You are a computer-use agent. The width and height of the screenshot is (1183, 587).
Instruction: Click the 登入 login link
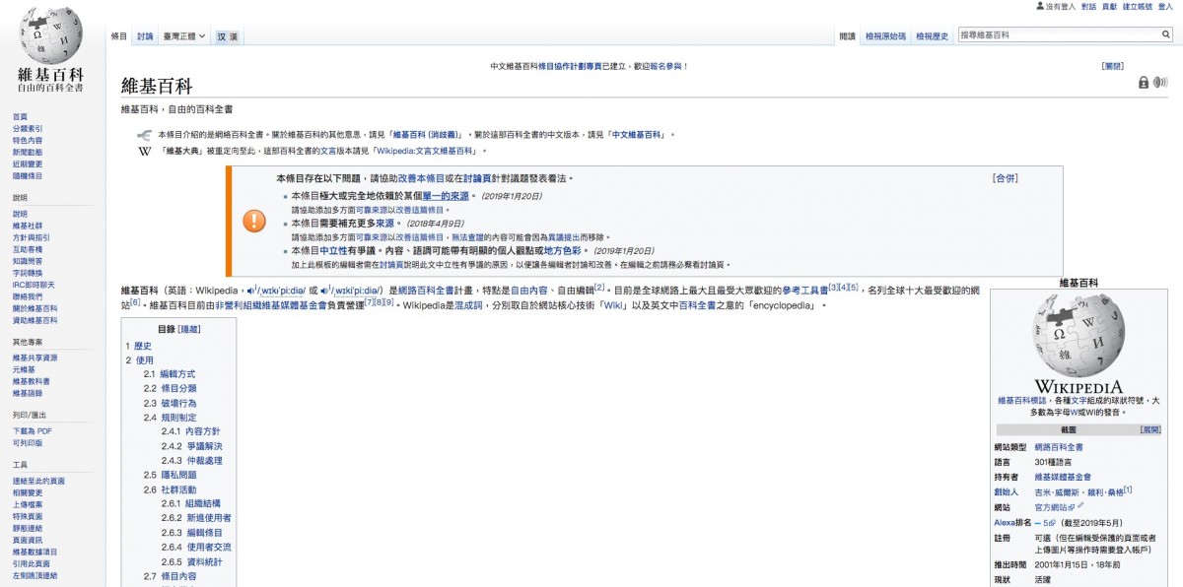pos(1167,8)
